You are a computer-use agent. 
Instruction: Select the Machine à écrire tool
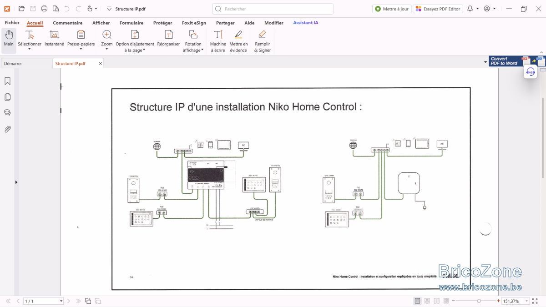tap(218, 41)
